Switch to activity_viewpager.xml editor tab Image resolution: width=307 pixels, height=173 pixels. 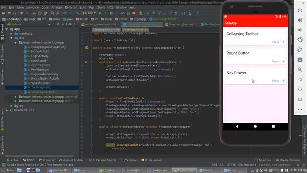pyautogui.click(x=100, y=25)
